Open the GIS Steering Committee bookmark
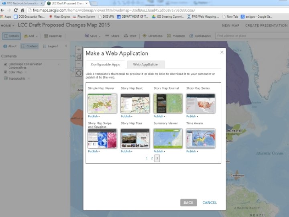289x217 pixels. [x=168, y=16]
